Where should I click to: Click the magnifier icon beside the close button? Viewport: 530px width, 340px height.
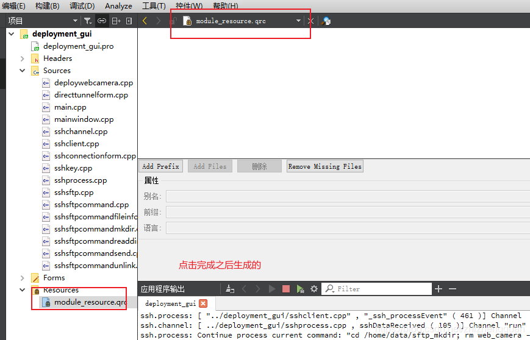click(326, 21)
